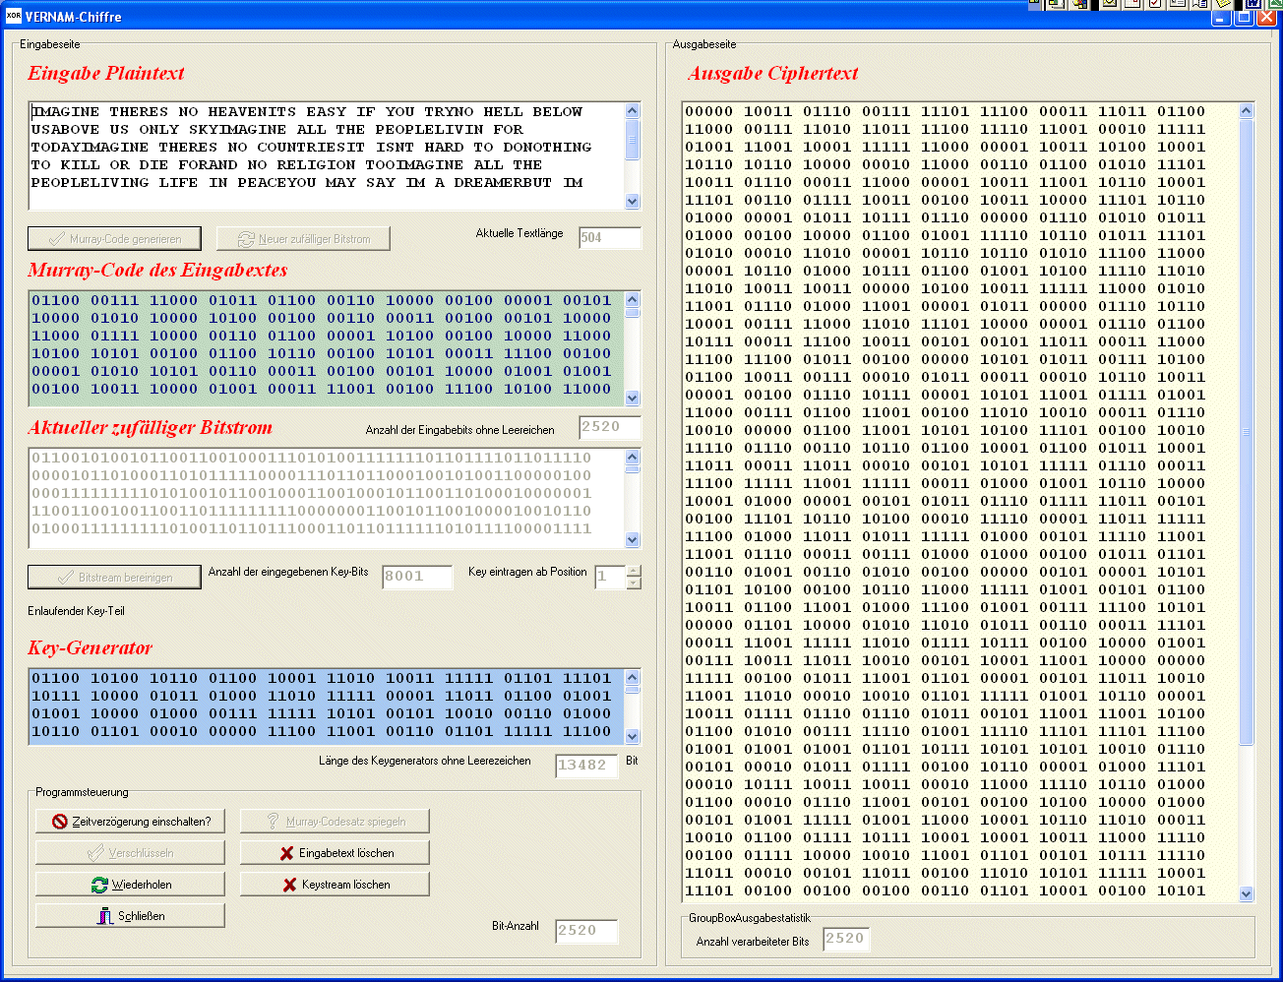Click scroll-down arrow of Murray-Code box

(x=633, y=398)
